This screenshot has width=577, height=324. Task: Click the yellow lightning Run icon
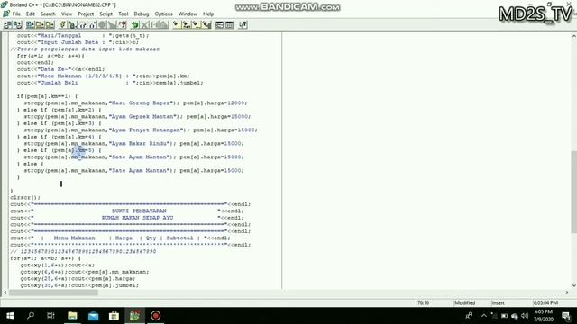tap(62, 25)
